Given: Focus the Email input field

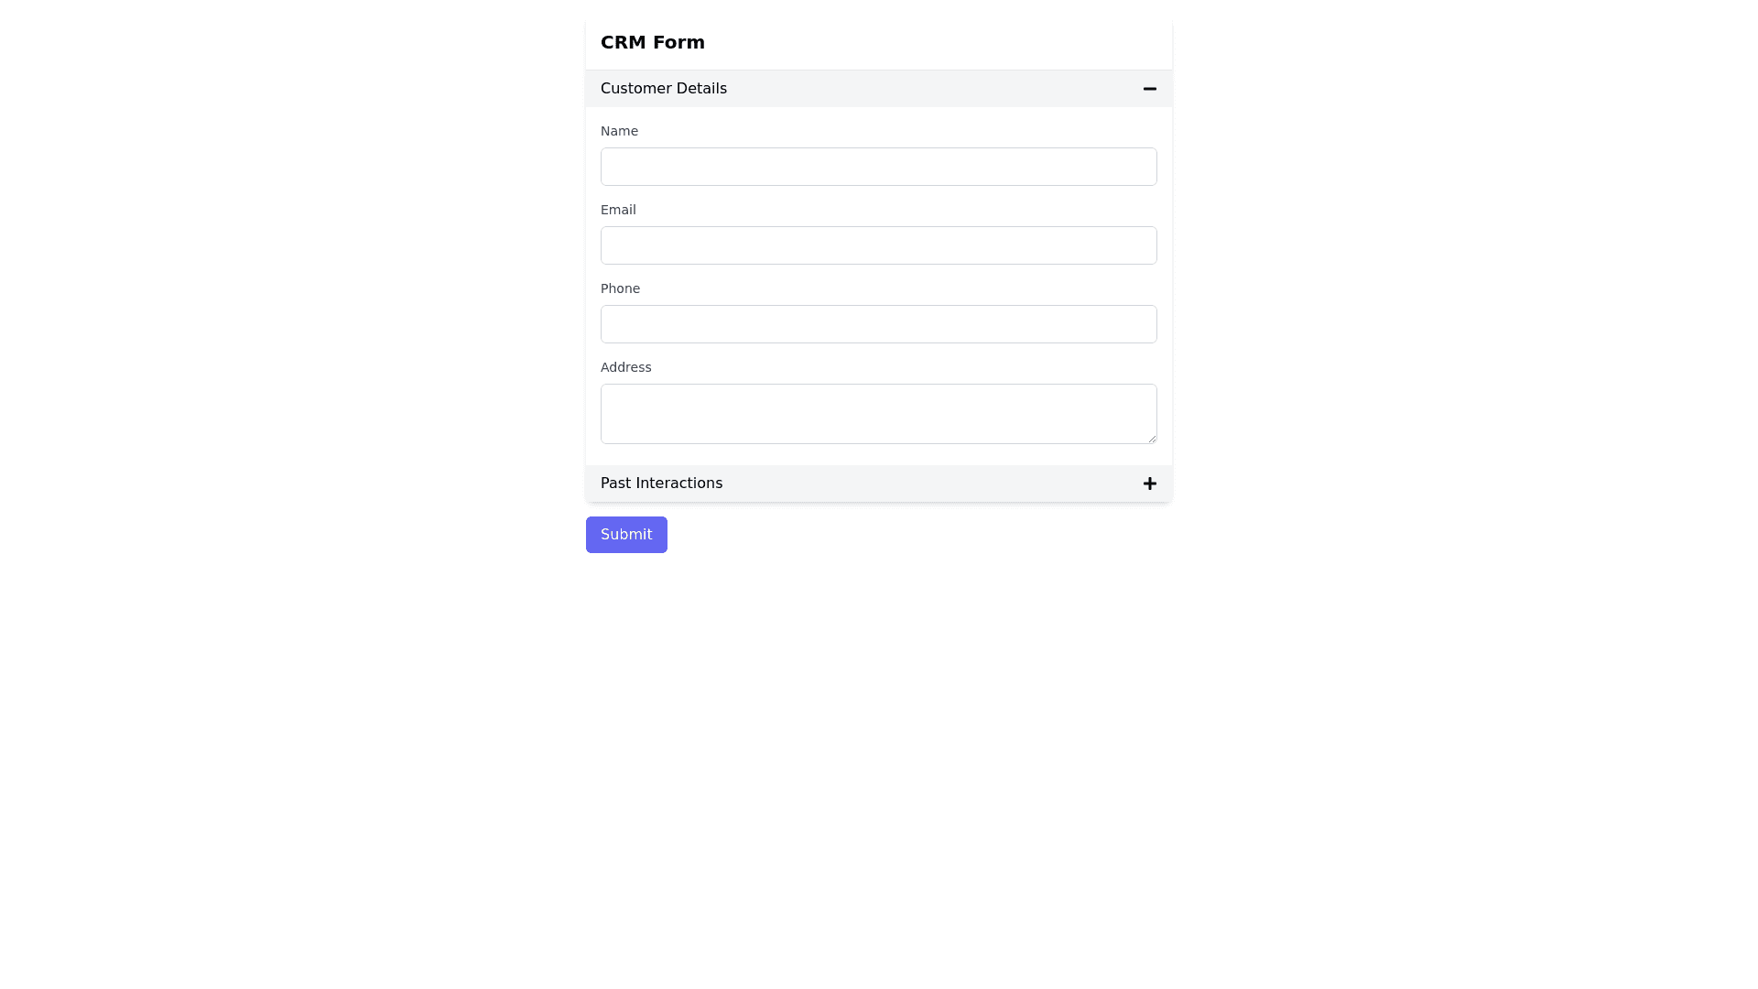Looking at the screenshot, I should tap(878, 245).
